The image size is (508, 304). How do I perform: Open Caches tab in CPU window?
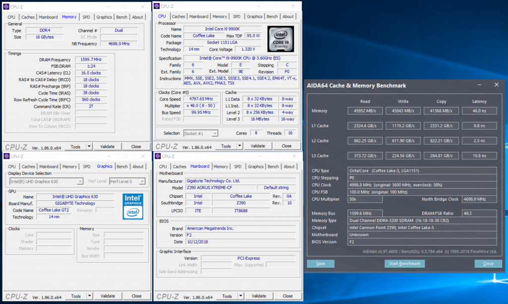click(179, 16)
